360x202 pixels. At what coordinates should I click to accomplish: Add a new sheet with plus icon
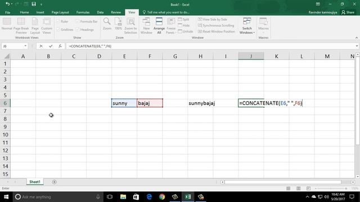(55, 182)
